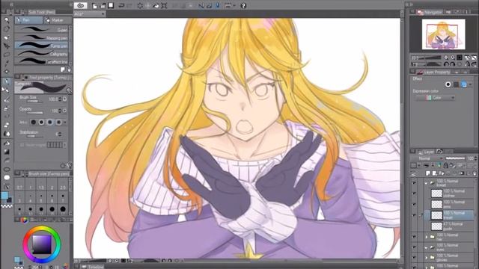Delete layer using Layer panel trash icon
Viewport: 479px width, 269px height.
[x=474, y=173]
